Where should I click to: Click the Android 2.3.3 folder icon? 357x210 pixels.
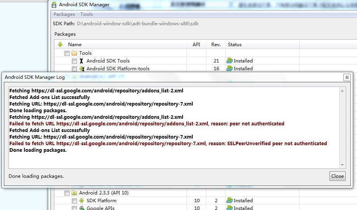[x=74, y=193]
